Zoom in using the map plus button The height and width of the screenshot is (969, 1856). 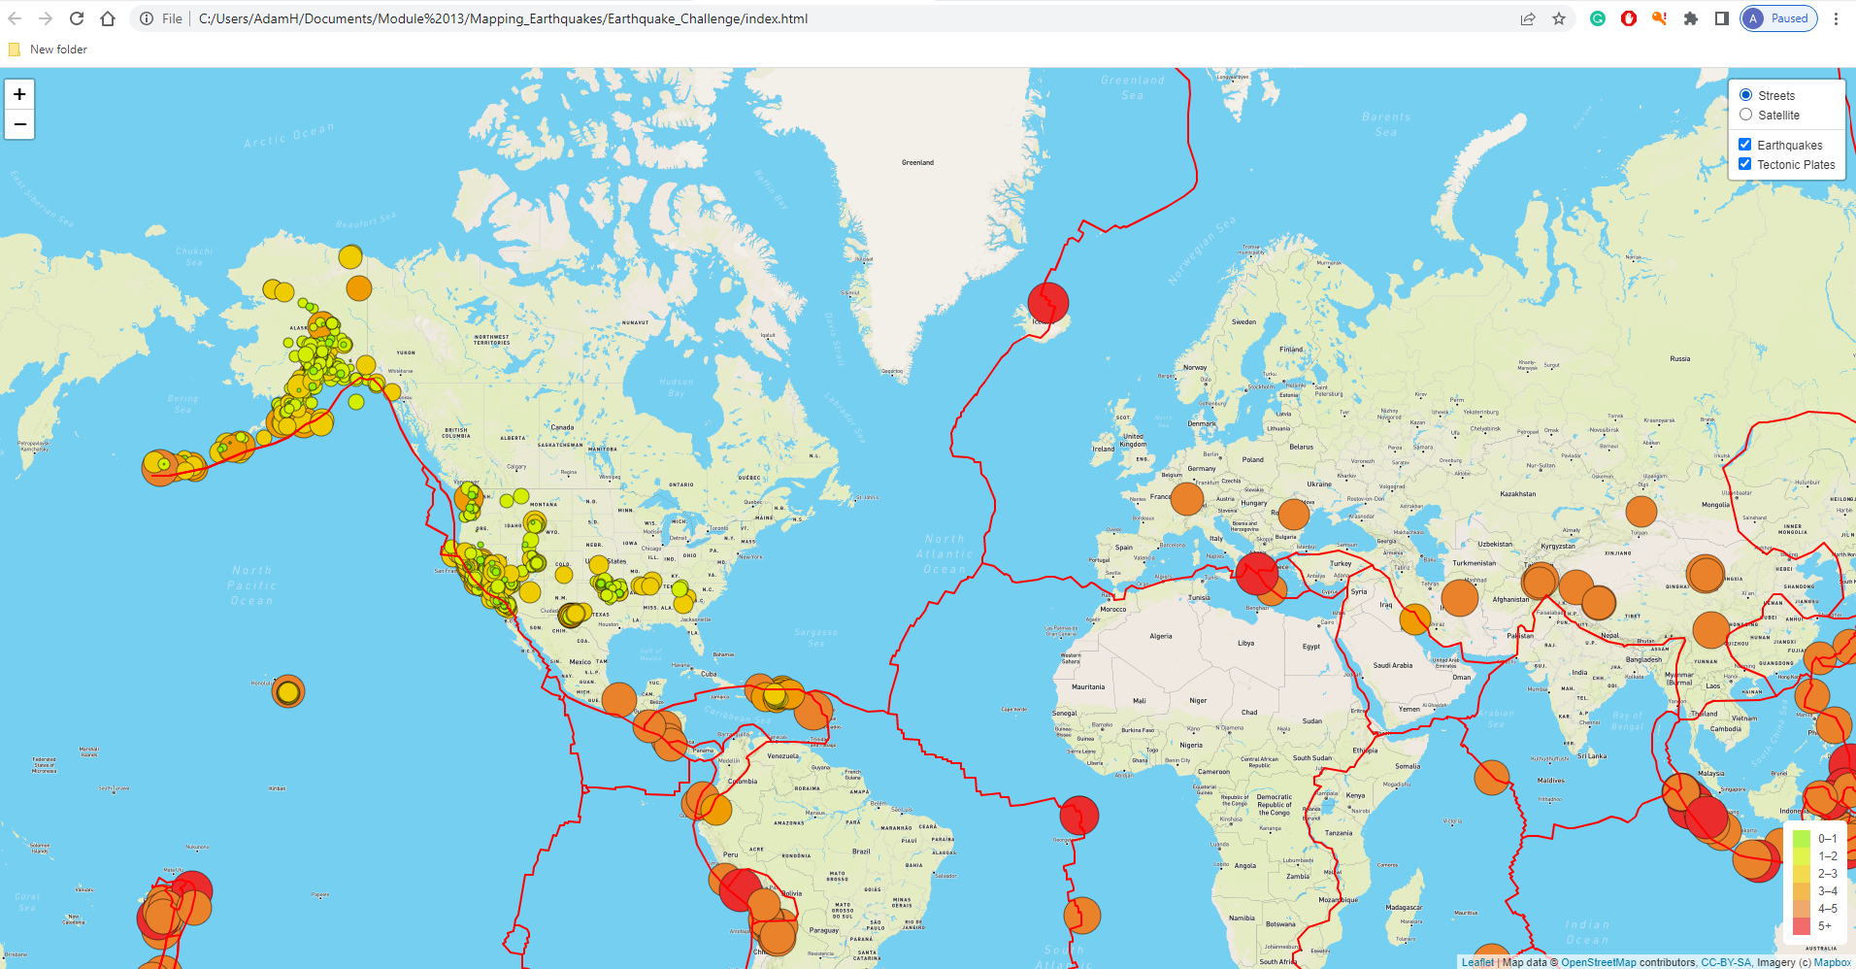click(18, 94)
